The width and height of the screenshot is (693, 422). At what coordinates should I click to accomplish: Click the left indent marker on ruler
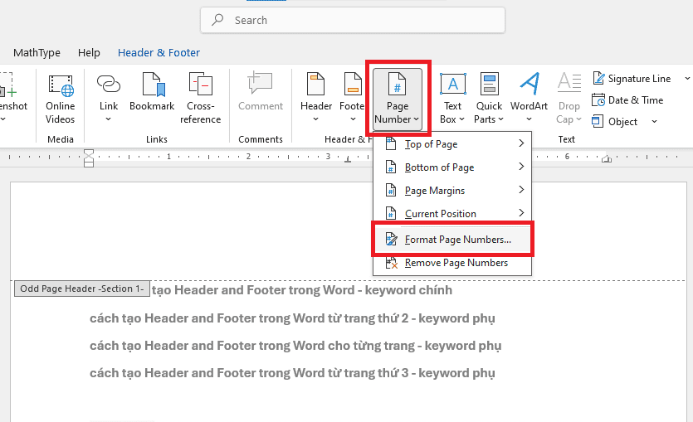[x=89, y=158]
